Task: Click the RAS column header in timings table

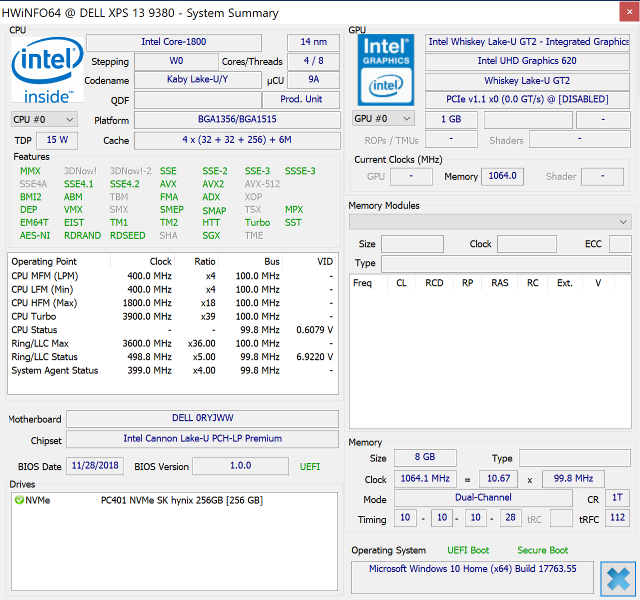Action: [x=500, y=283]
